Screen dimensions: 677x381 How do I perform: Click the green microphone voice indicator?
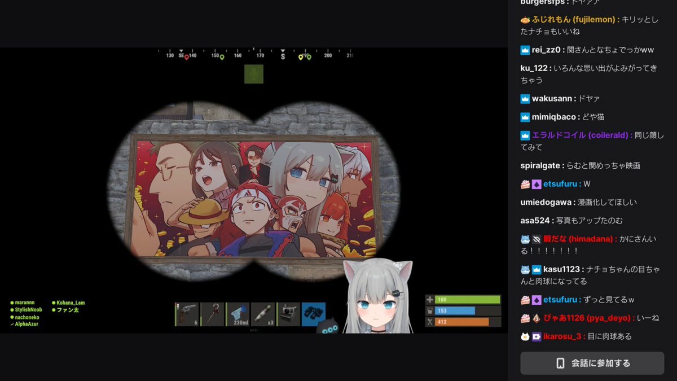(x=254, y=74)
